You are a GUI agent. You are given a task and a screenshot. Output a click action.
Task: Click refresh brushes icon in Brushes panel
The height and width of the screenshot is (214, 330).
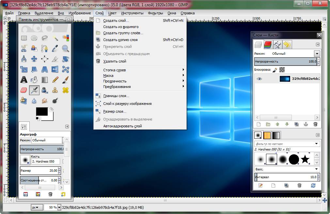[313, 185]
